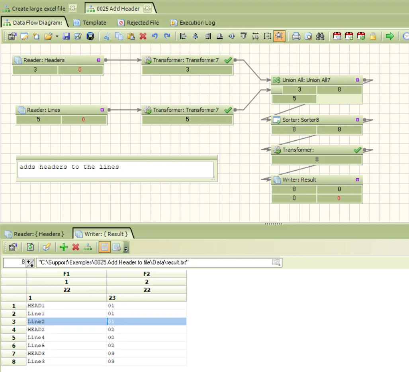The height and width of the screenshot is (372, 409).
Task: Click the align bottom icon
Action: point(219,36)
